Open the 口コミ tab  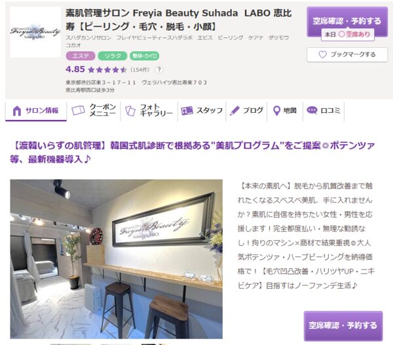click(x=324, y=111)
